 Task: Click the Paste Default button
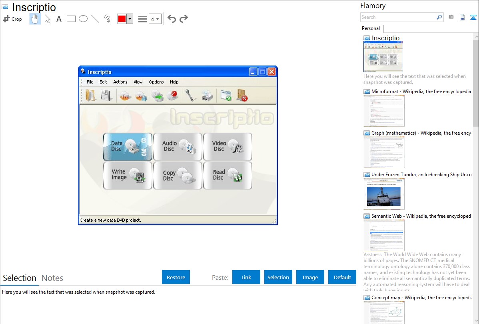(342, 277)
